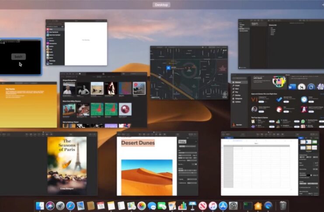The width and height of the screenshot is (324, 212).
Task: Open Contacts book icon in Dock
Action: [x=91, y=205]
